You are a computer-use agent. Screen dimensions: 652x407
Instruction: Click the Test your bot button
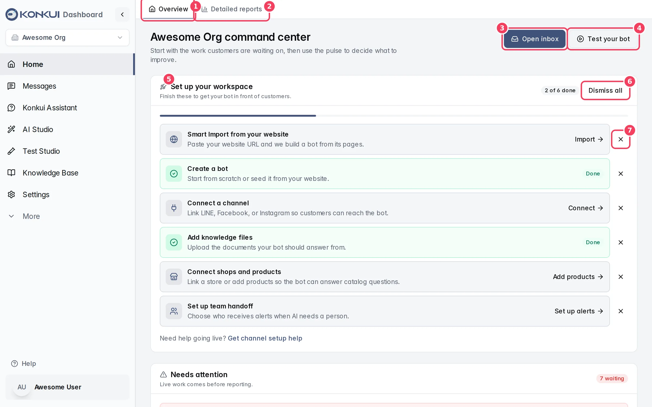[x=603, y=39]
